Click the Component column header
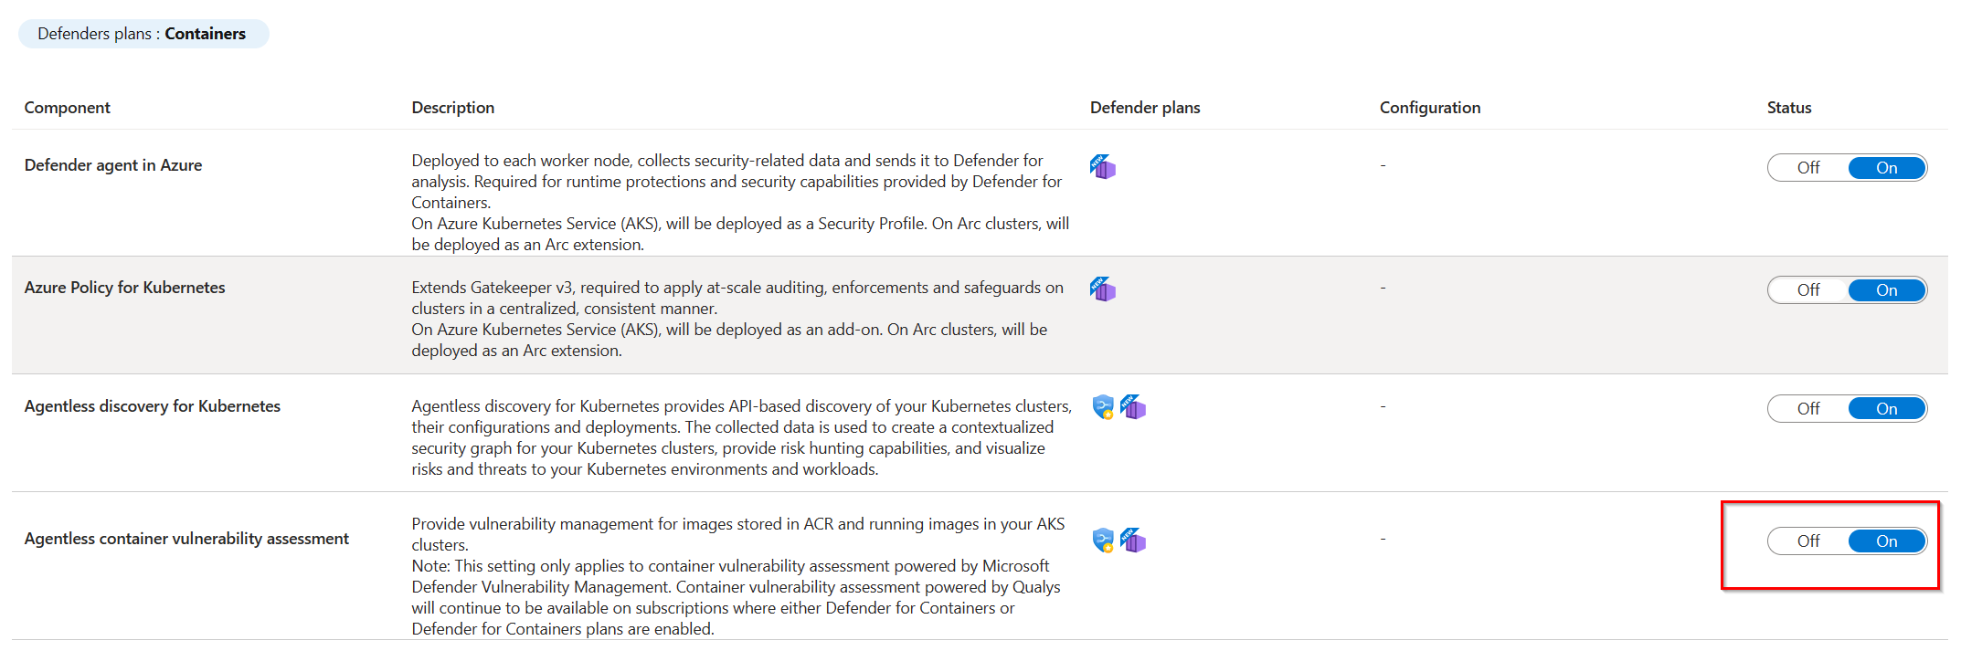Screen dimensions: 1961x672 click(67, 108)
